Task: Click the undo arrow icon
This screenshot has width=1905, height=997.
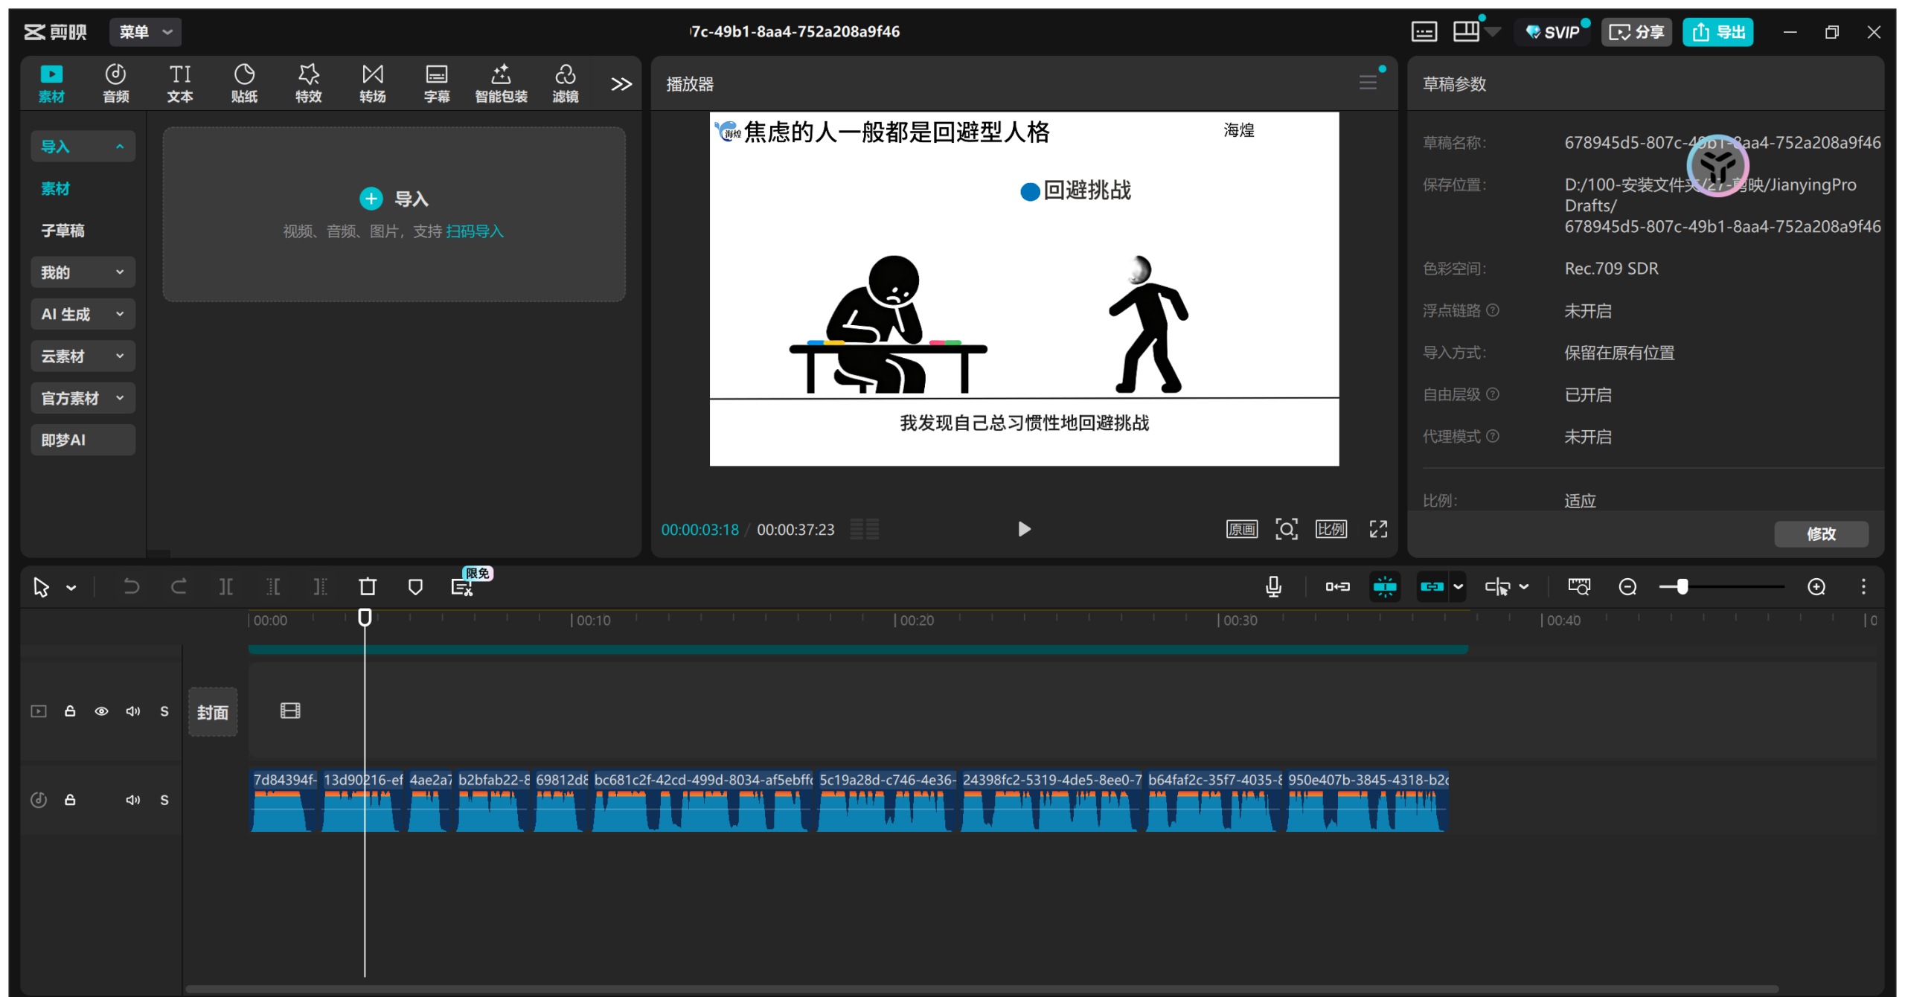Action: click(x=131, y=587)
